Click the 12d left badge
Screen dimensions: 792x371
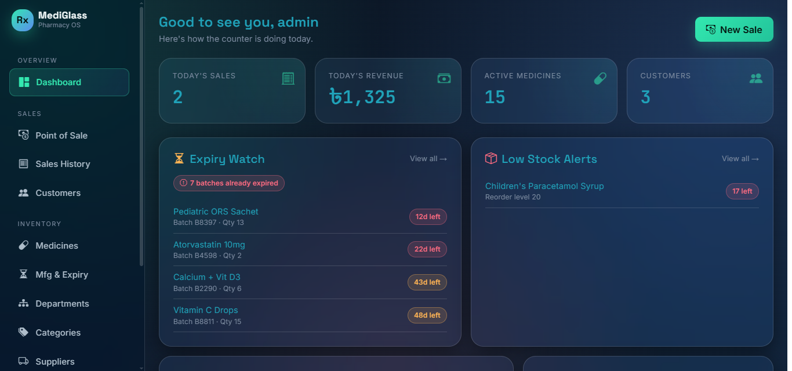428,217
